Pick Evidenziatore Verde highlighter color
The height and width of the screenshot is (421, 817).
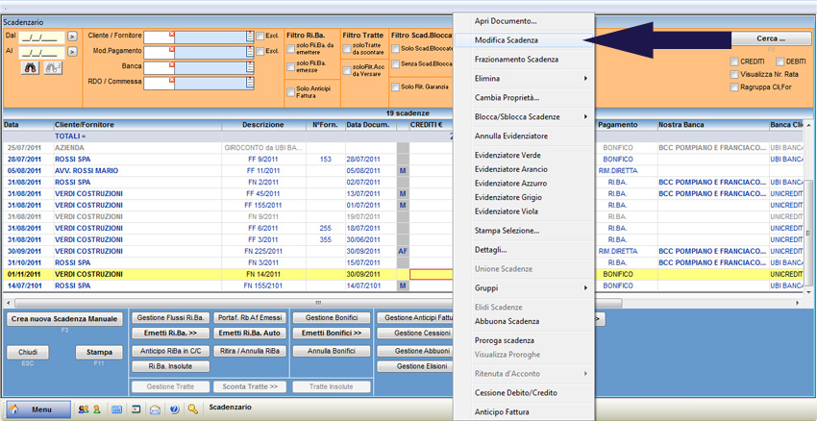508,155
